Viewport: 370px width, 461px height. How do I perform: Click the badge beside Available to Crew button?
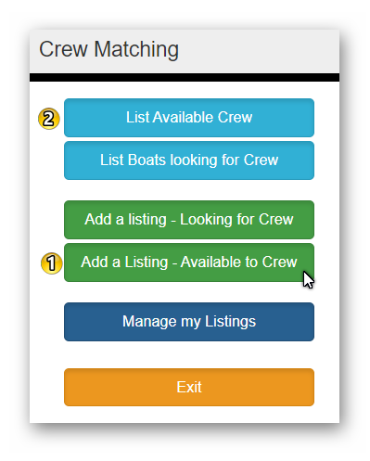pos(52,263)
